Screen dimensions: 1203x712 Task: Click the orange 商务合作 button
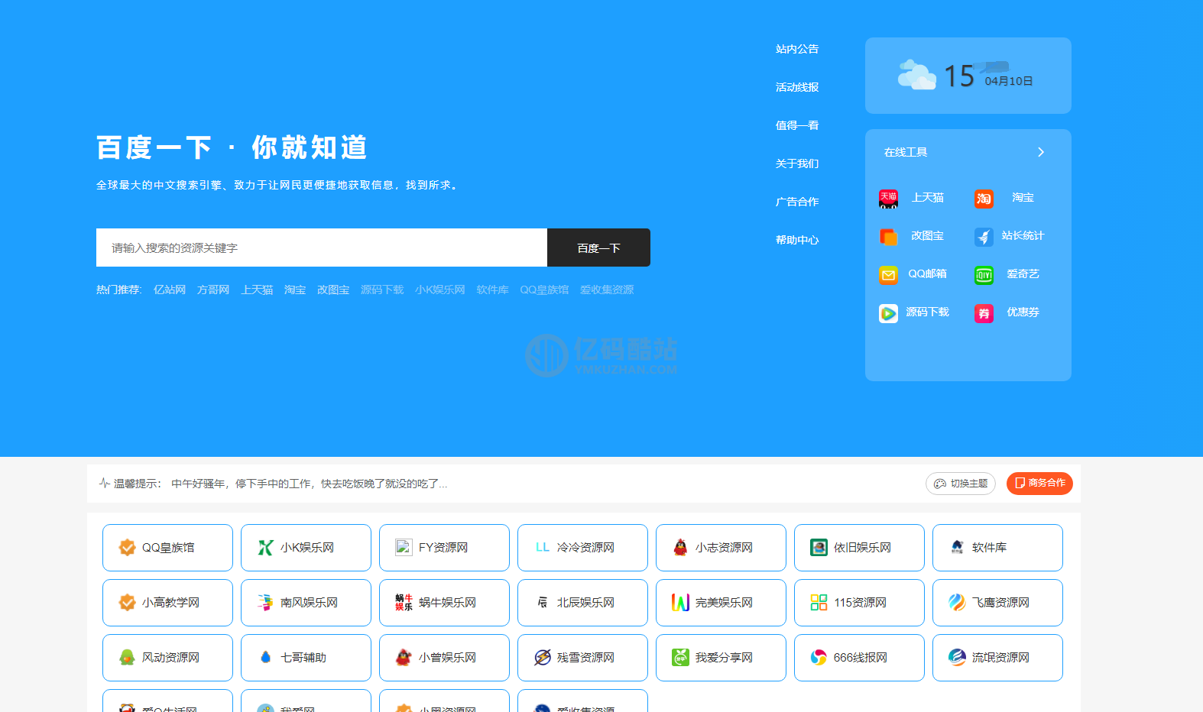pos(1039,484)
